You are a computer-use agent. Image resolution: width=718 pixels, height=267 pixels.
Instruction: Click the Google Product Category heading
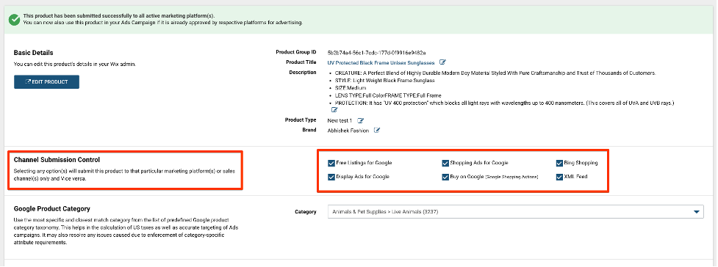(51, 209)
